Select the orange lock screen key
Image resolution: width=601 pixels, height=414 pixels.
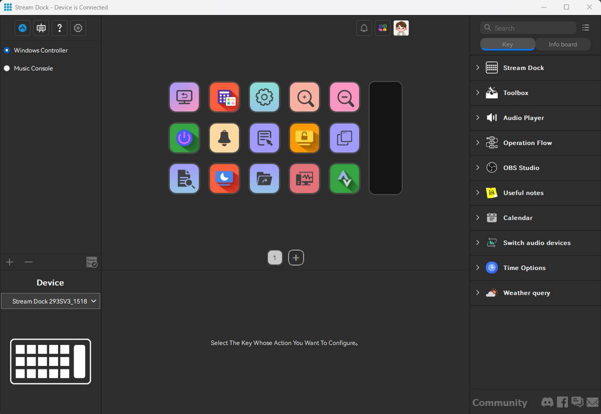click(305, 138)
